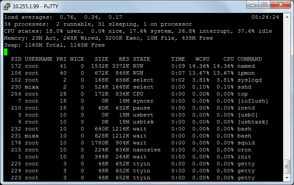Click the 'top' command entry
This screenshot has width=294, height=185.
point(243,94)
